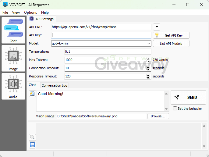Image resolution: width=209 pixels, height=157 pixels.
Task: Click the SEND button
Action: (x=188, y=97)
